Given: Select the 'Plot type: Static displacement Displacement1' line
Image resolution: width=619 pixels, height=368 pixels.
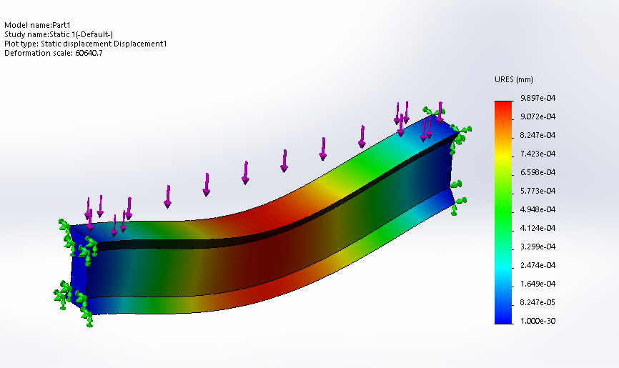Looking at the screenshot, I should [86, 44].
